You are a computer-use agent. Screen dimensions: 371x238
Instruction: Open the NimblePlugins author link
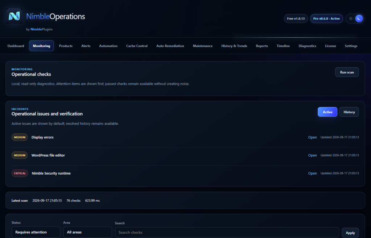click(42, 29)
